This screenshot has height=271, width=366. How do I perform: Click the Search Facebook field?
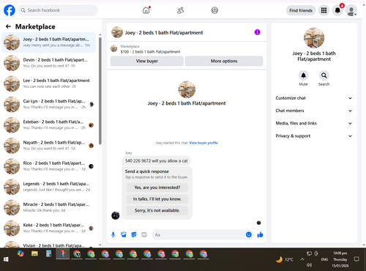pyautogui.click(x=58, y=10)
